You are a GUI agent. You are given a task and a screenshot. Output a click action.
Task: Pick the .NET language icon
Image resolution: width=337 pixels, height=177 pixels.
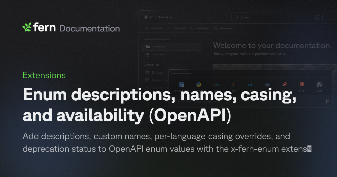coord(251,85)
